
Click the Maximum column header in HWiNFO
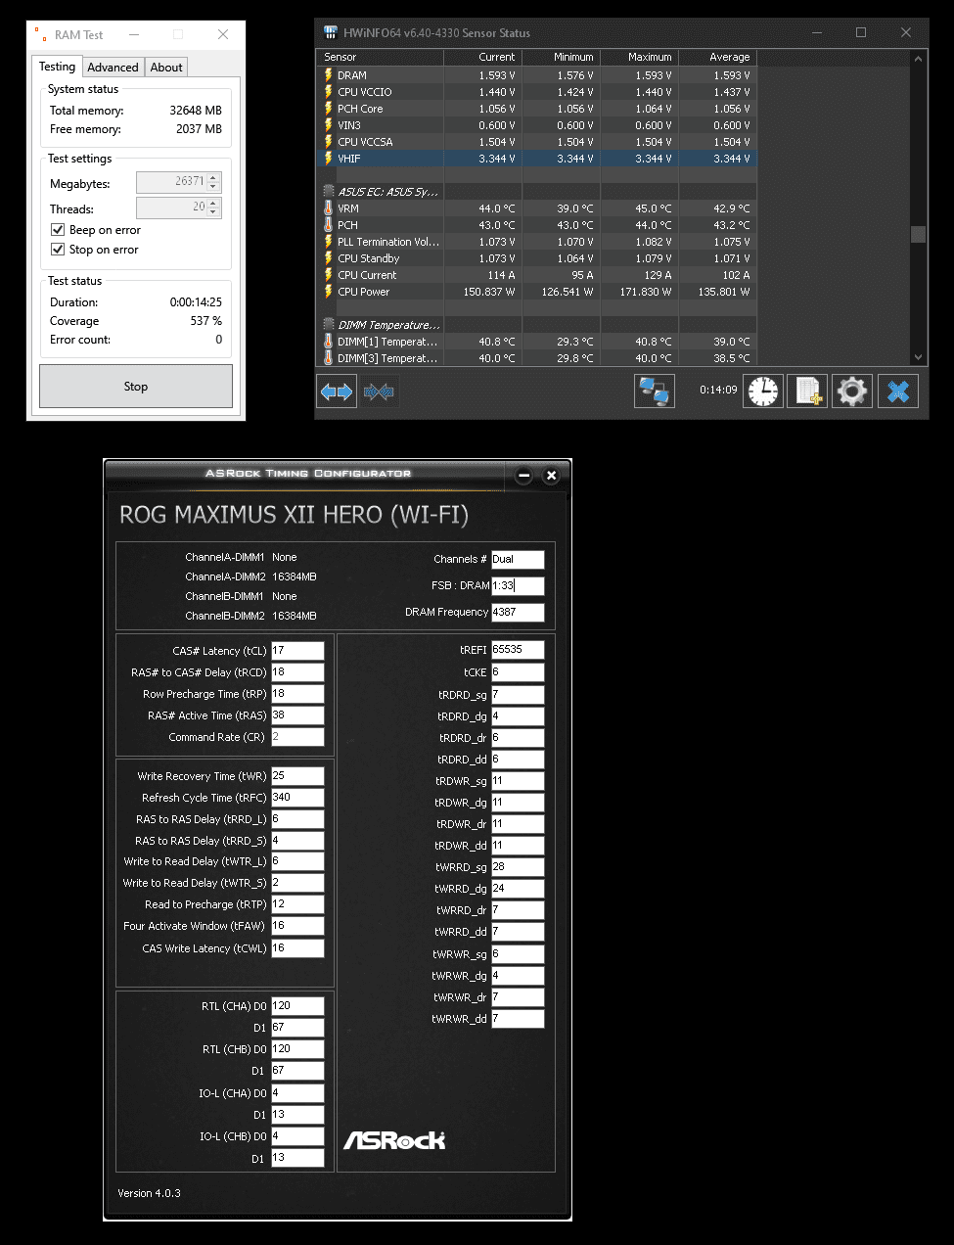click(639, 57)
